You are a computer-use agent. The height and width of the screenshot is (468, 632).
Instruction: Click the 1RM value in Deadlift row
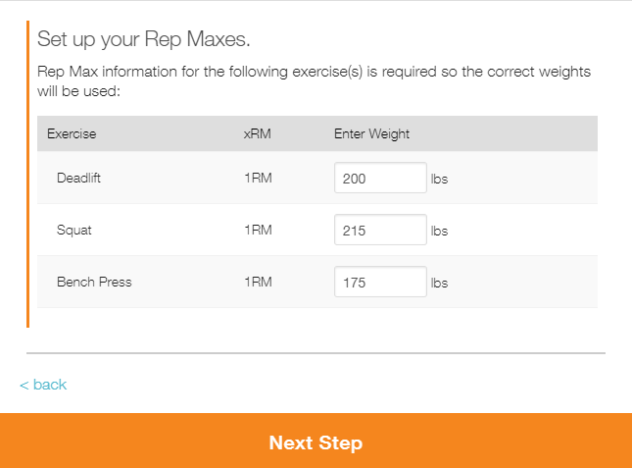[x=259, y=180]
